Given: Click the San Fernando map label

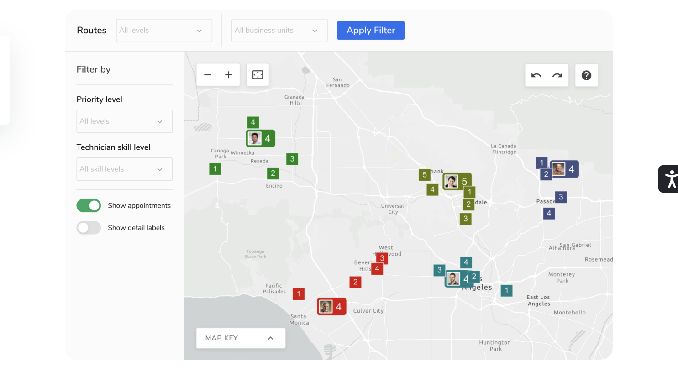Looking at the screenshot, I should [338, 83].
